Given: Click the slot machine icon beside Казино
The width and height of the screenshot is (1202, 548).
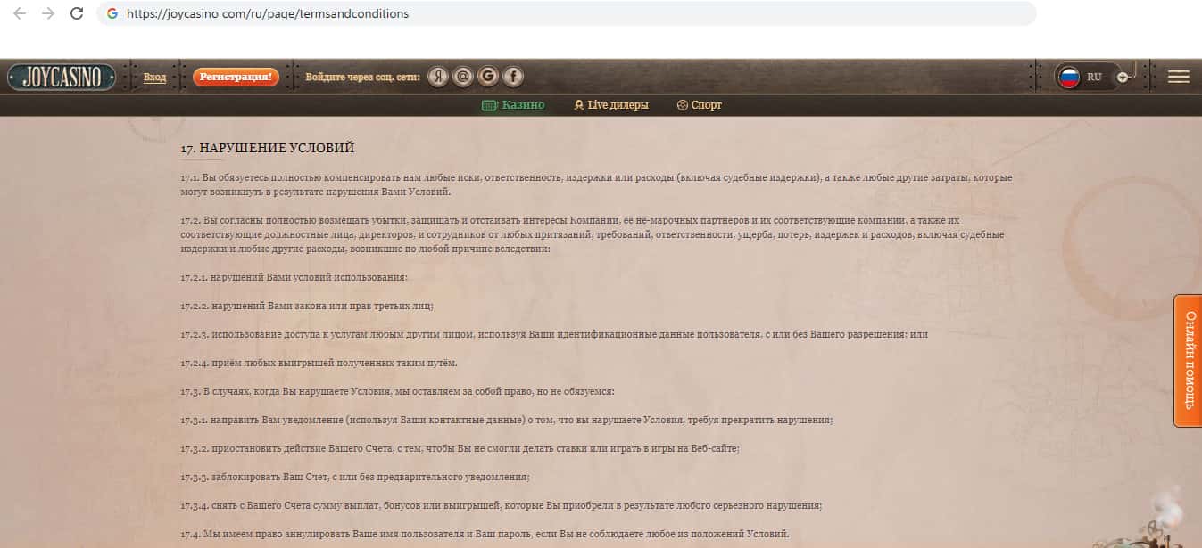Looking at the screenshot, I should pyautogui.click(x=489, y=105).
